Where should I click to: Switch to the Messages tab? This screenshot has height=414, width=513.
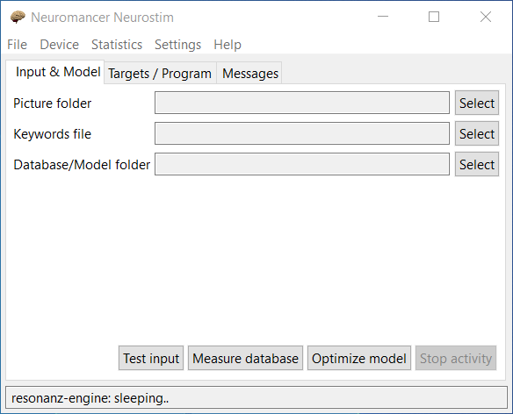[250, 73]
